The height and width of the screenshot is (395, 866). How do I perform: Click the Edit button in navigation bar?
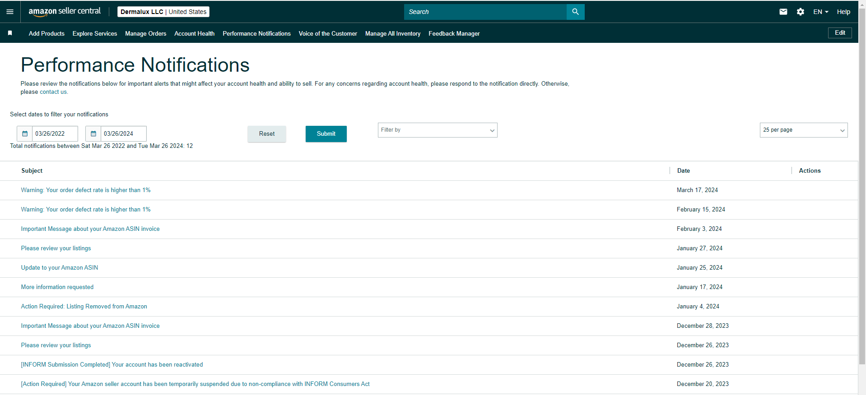coord(840,33)
